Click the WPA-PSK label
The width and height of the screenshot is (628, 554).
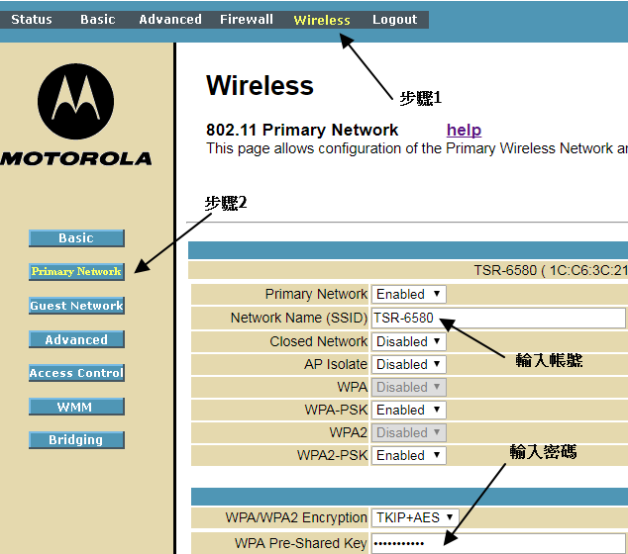tap(336, 410)
